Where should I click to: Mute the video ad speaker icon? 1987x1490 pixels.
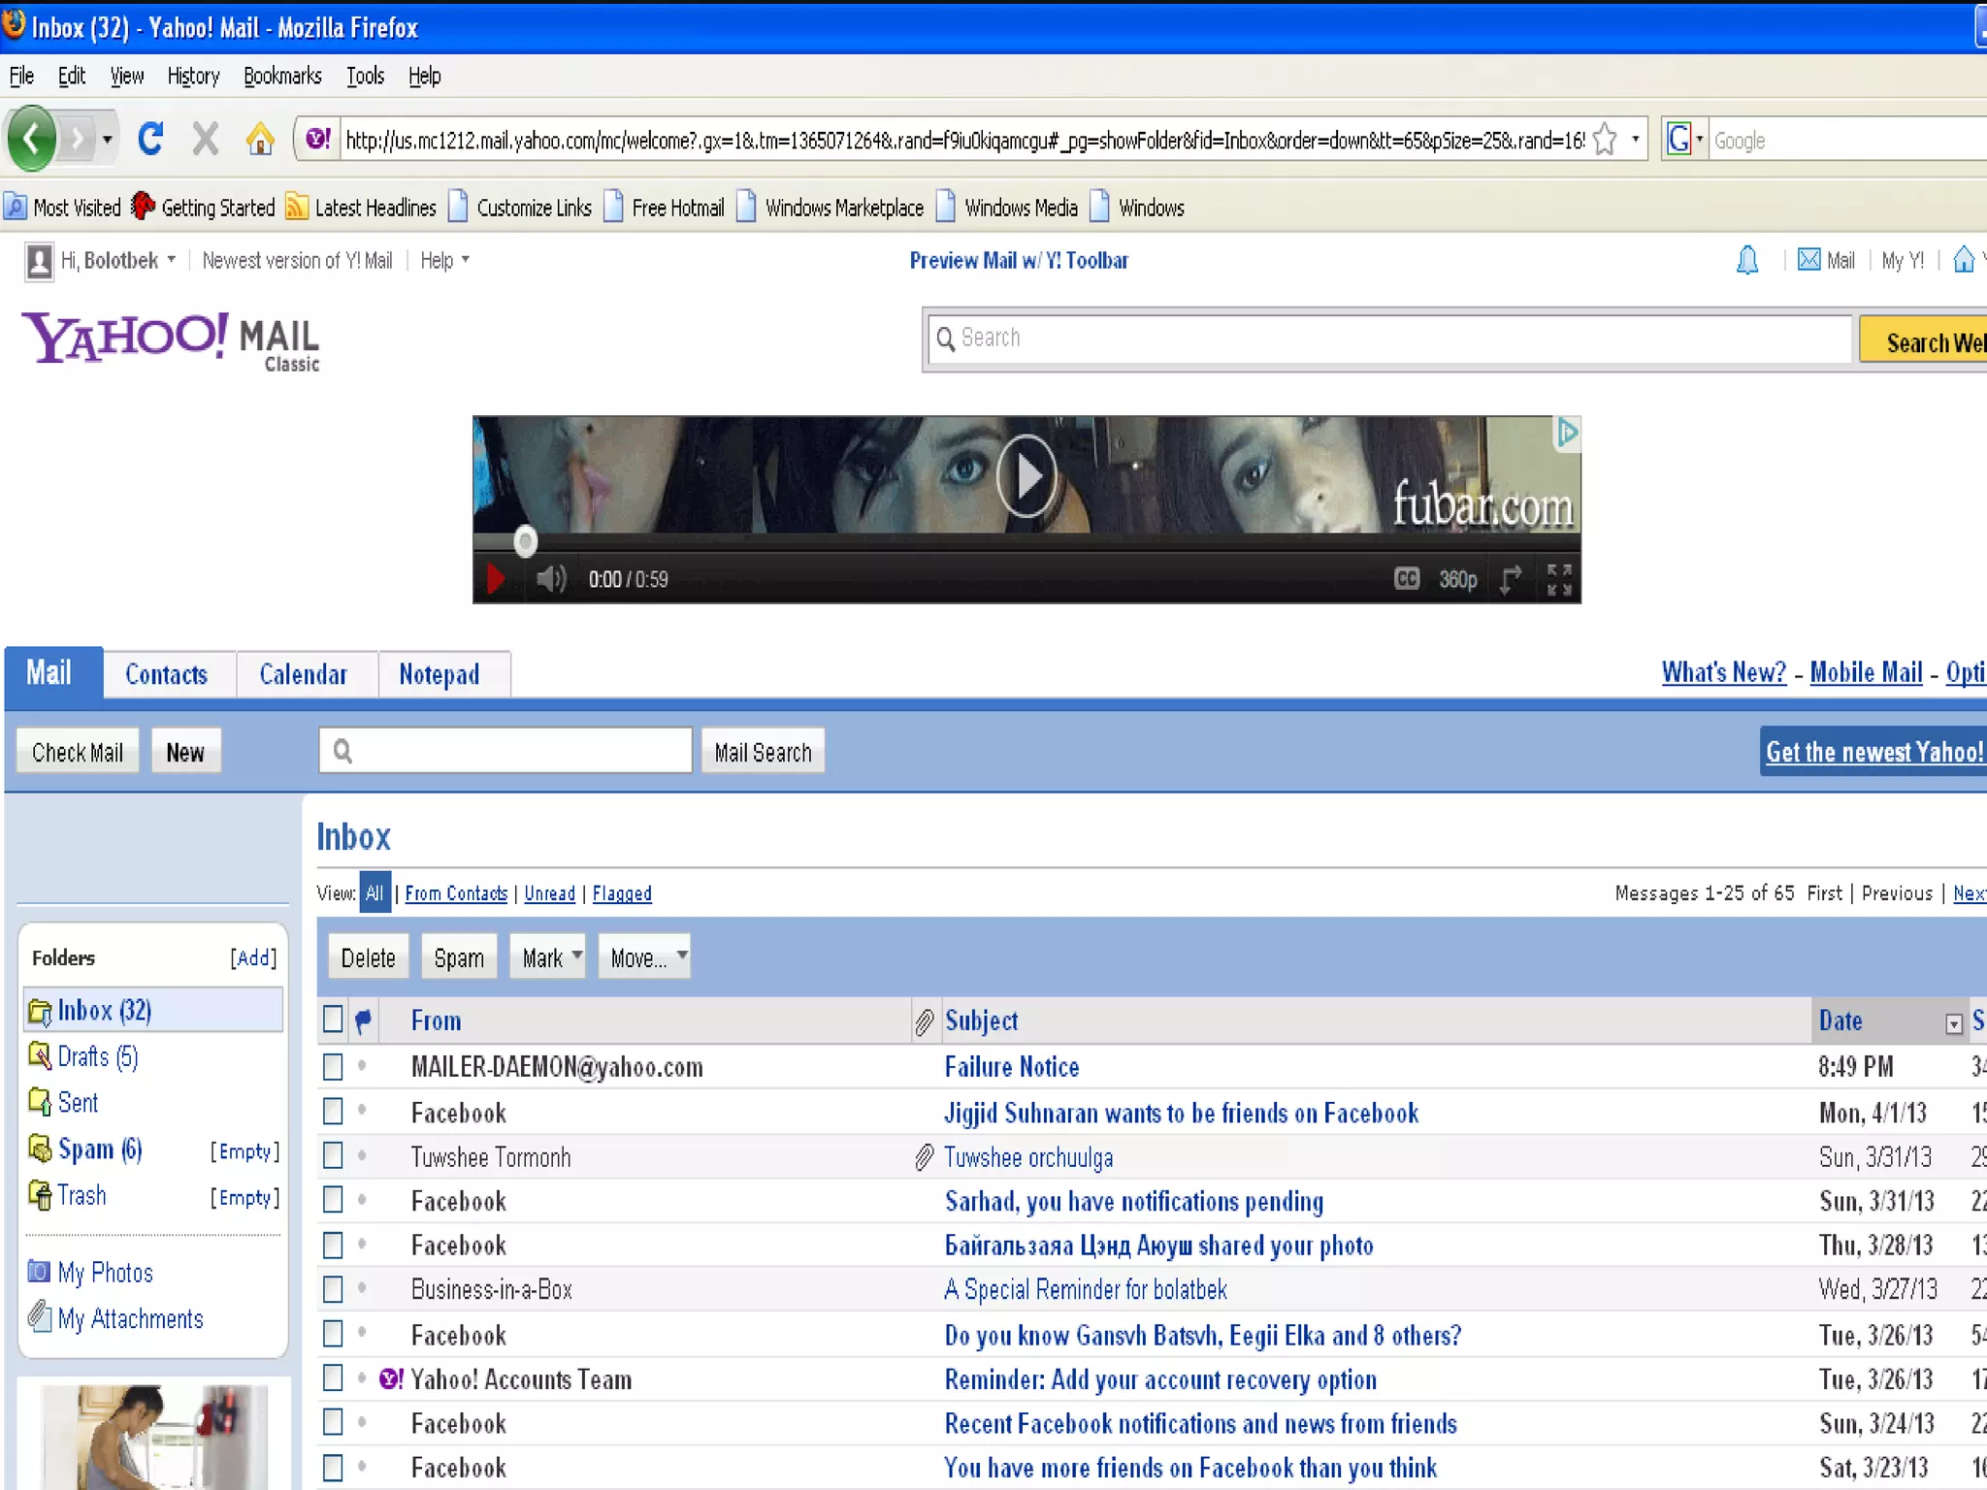click(x=551, y=579)
